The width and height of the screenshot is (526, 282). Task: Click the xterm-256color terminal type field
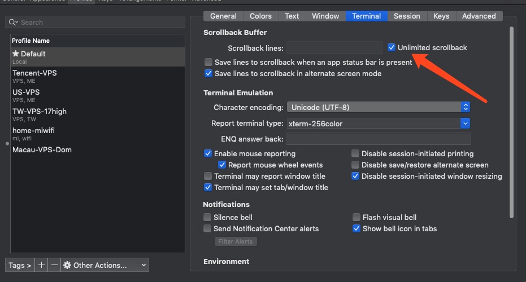point(373,124)
